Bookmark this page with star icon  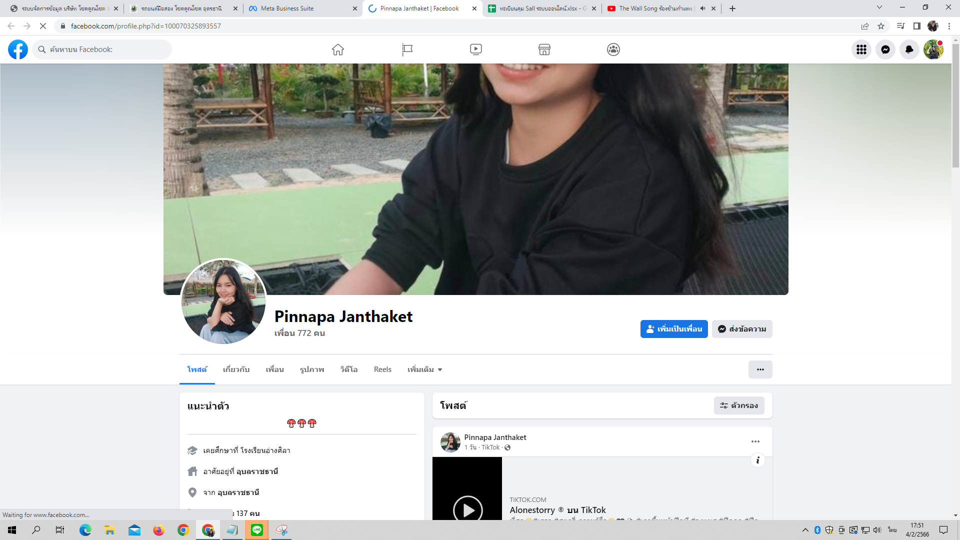tap(881, 26)
